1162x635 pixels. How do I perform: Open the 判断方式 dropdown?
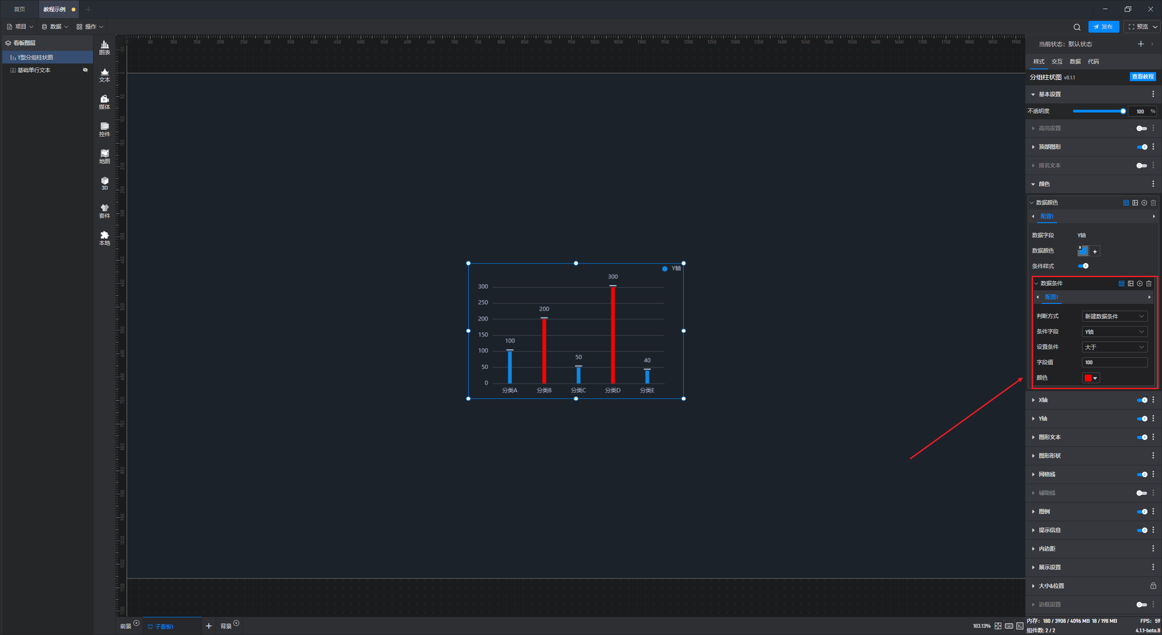[1114, 316]
